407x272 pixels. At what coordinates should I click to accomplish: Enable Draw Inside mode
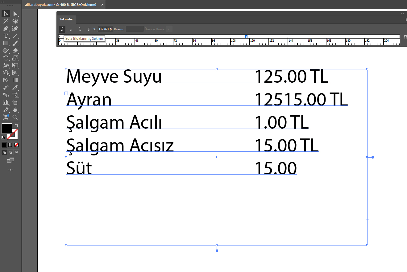tap(17, 152)
